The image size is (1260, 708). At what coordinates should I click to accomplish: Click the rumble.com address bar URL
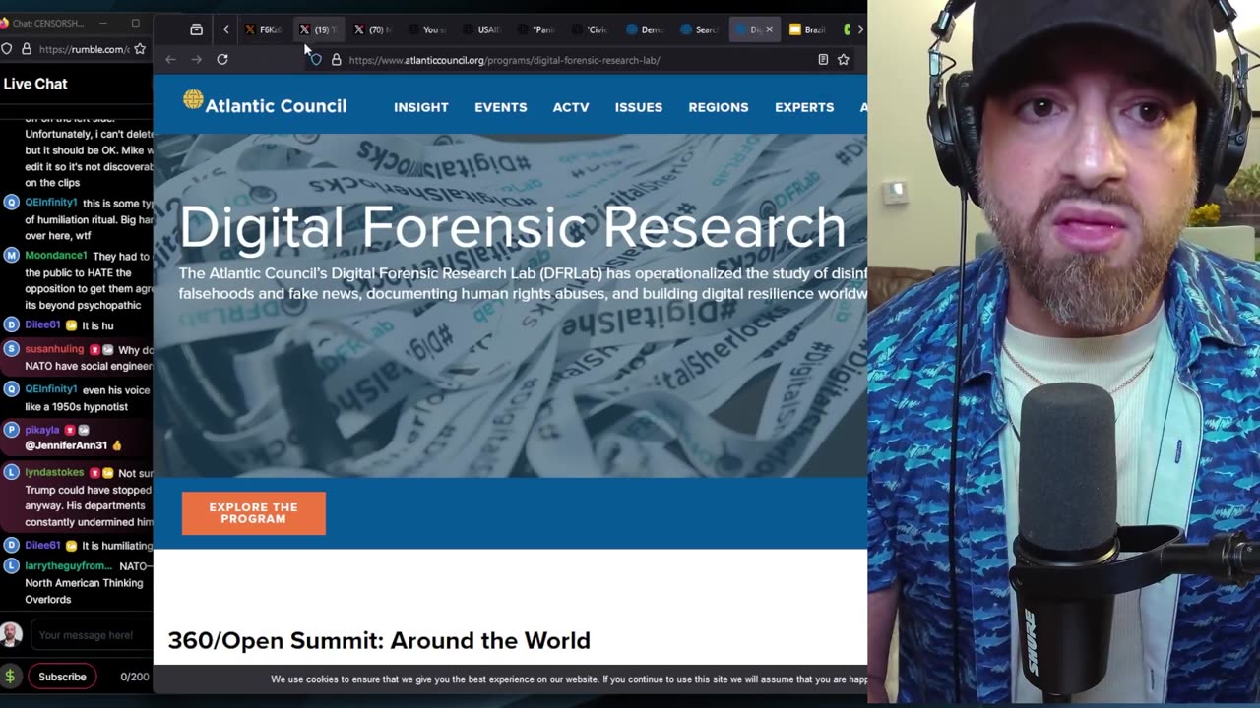pyautogui.click(x=84, y=49)
